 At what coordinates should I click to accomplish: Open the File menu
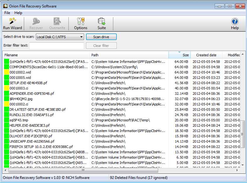(x=7, y=13)
